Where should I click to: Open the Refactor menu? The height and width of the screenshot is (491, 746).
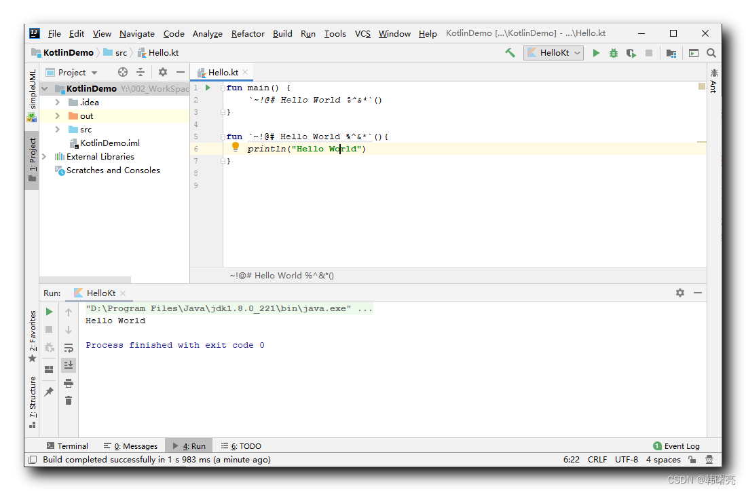pos(248,33)
